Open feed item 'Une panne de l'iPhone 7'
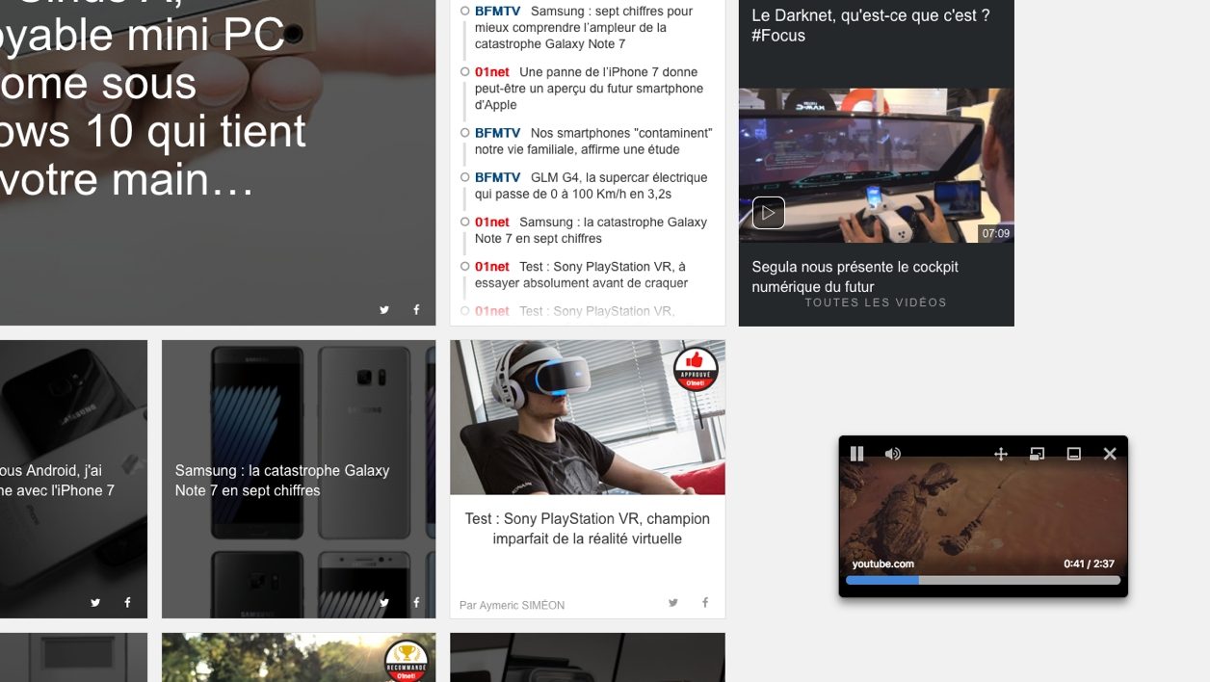Screen dimensions: 1210x682 (589, 89)
